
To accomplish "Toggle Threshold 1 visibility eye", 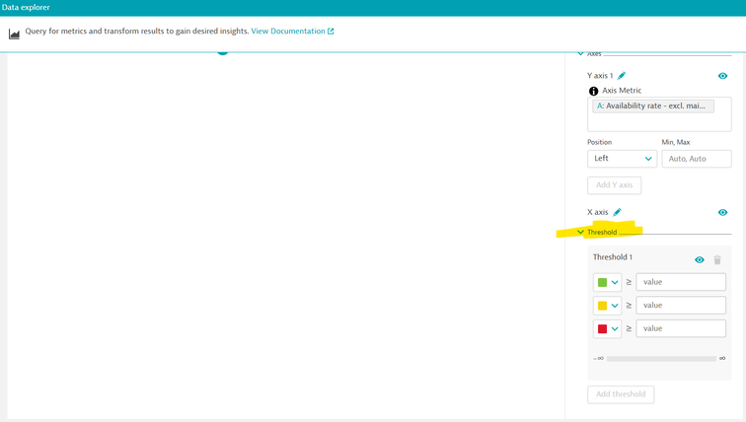I will (700, 260).
